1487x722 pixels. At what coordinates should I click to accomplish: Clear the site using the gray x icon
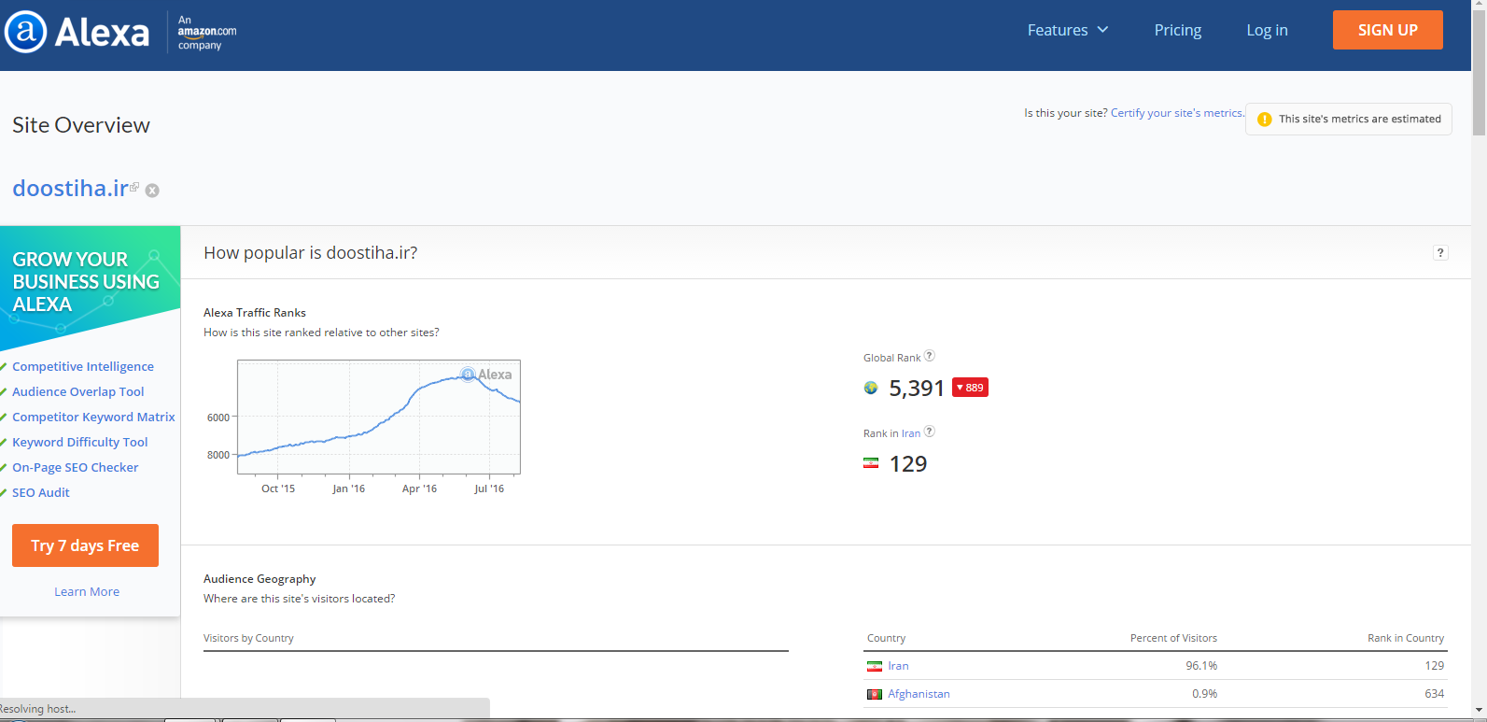tap(152, 191)
